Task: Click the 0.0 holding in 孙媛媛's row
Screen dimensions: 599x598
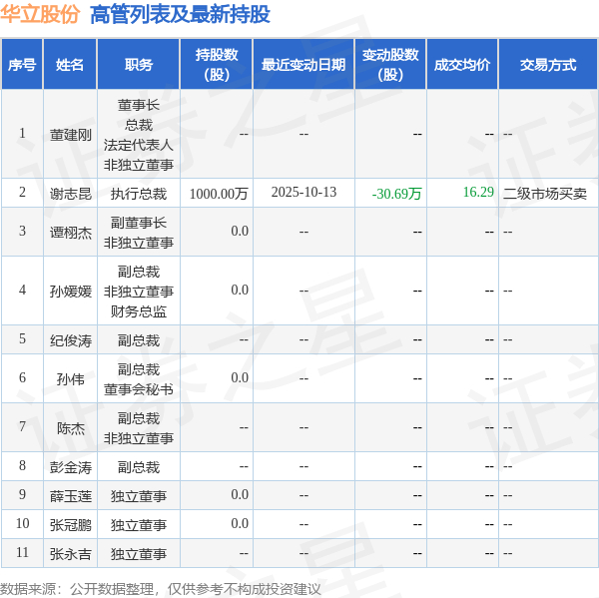Action: pyautogui.click(x=240, y=290)
